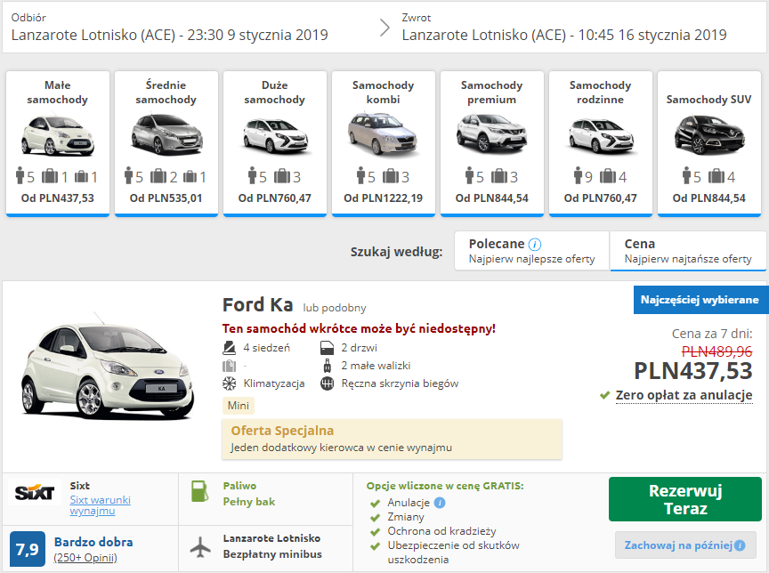Click the seats icon next to 4 siedzeń
The height and width of the screenshot is (573, 769).
click(229, 348)
